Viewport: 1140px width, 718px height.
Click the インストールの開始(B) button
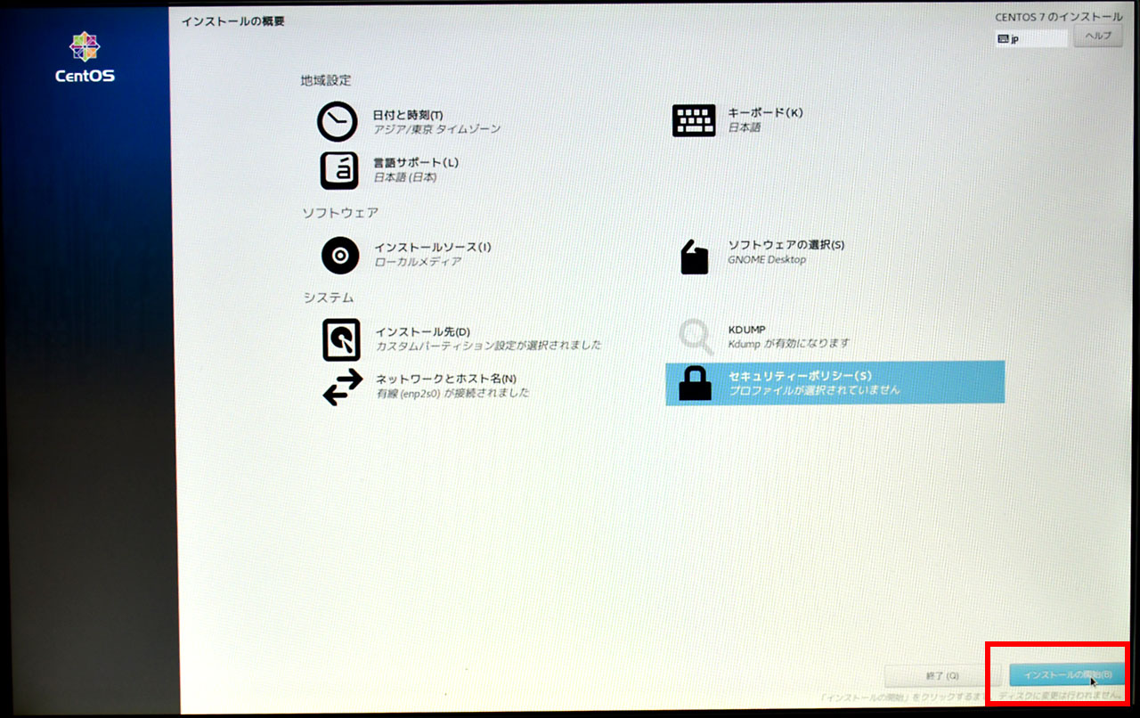point(1067,675)
